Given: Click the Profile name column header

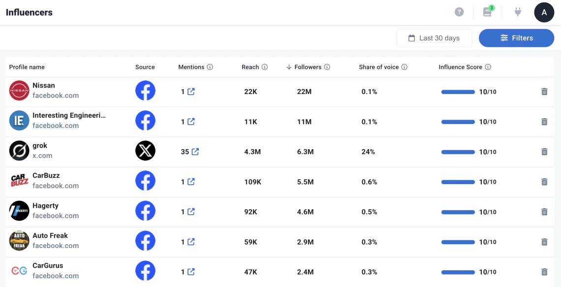Looking at the screenshot, I should click(x=27, y=67).
